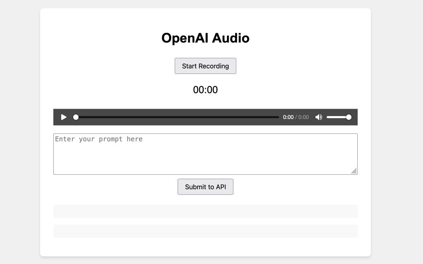
Task: Click the OpenAI Audio heading
Action: (x=205, y=38)
